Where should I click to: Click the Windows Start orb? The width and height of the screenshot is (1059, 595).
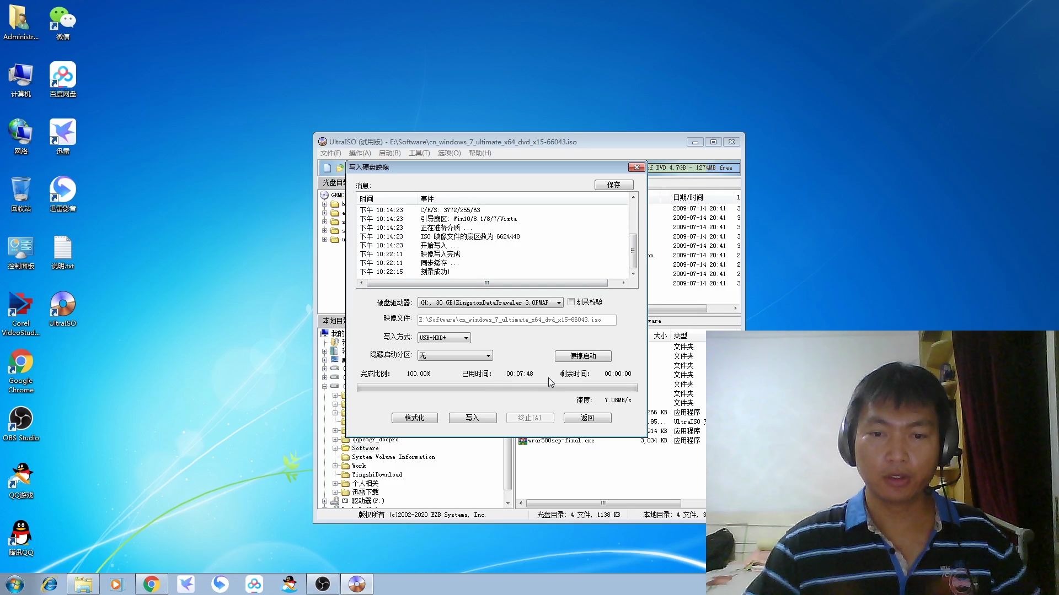coord(15,584)
